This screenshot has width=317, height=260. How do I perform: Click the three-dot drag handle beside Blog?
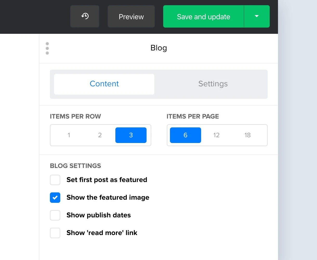(x=47, y=48)
